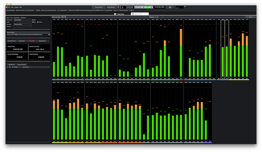
Task: Click Arm All Tracks
Action: [x=12, y=41]
